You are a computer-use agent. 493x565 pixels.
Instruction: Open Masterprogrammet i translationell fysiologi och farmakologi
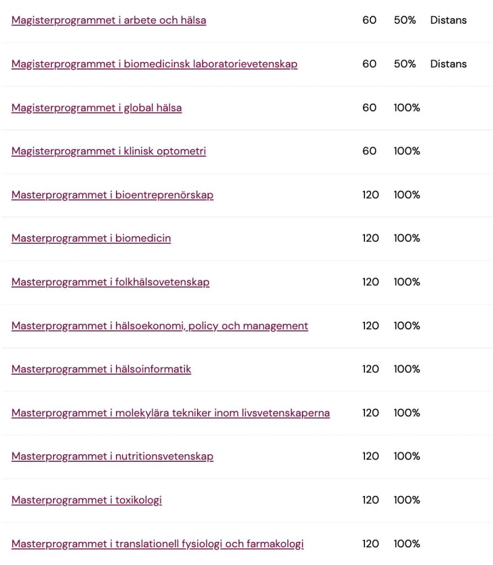[x=157, y=543]
